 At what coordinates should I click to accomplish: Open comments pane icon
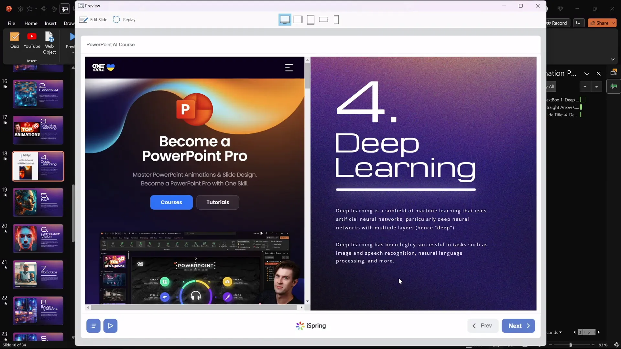coord(579,23)
